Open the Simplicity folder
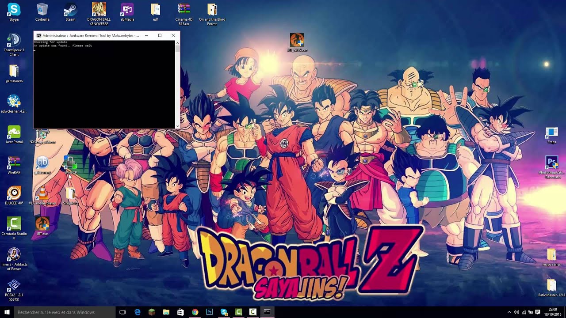 coord(71,195)
